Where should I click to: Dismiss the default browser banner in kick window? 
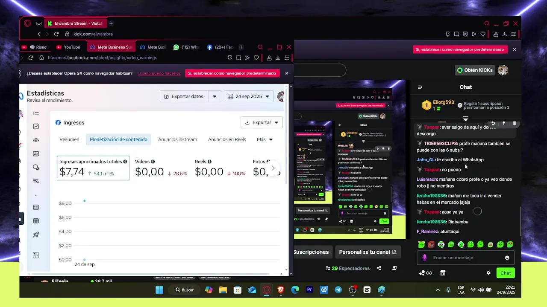(515, 49)
